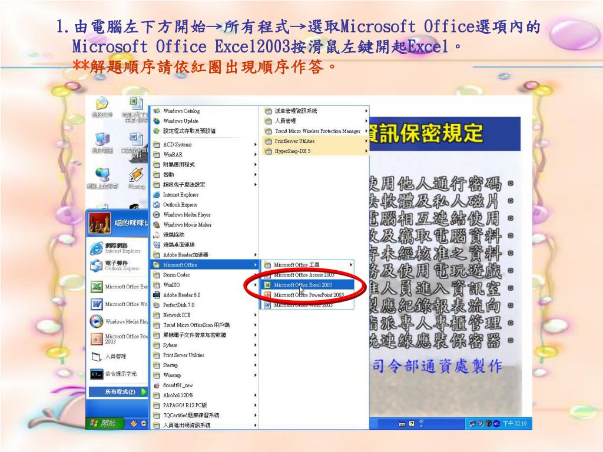Expand Adobe Reader加速器 submenu arrow
This screenshot has width=603, height=452.
pos(256,254)
